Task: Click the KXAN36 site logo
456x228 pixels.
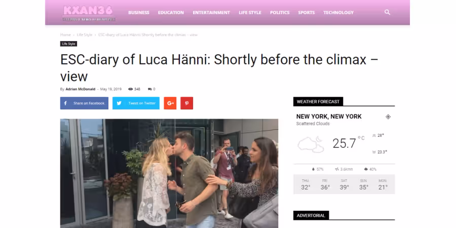Action: pos(88,13)
